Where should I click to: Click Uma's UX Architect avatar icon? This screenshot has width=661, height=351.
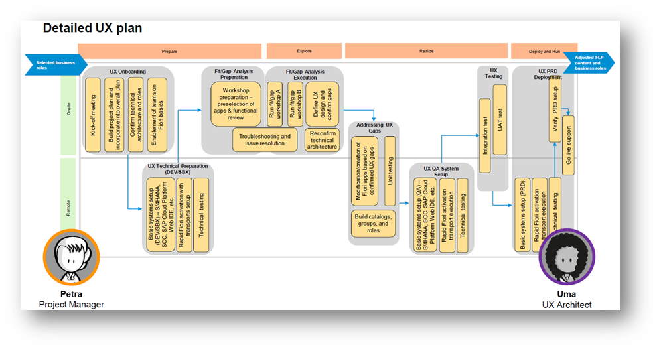coord(566,259)
